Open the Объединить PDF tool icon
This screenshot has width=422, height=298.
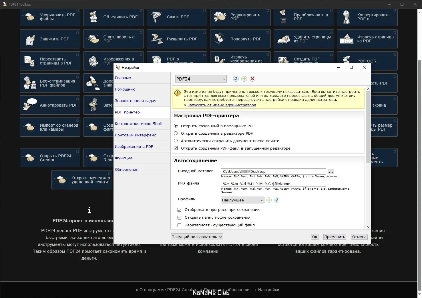(x=93, y=17)
